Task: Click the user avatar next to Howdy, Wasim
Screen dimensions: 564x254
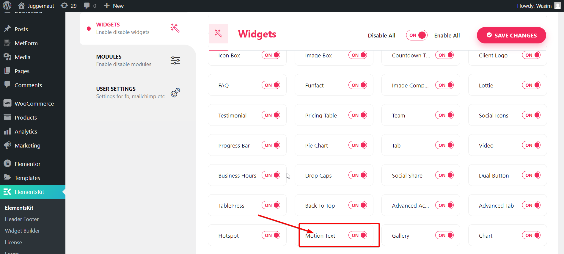Action: [558, 6]
